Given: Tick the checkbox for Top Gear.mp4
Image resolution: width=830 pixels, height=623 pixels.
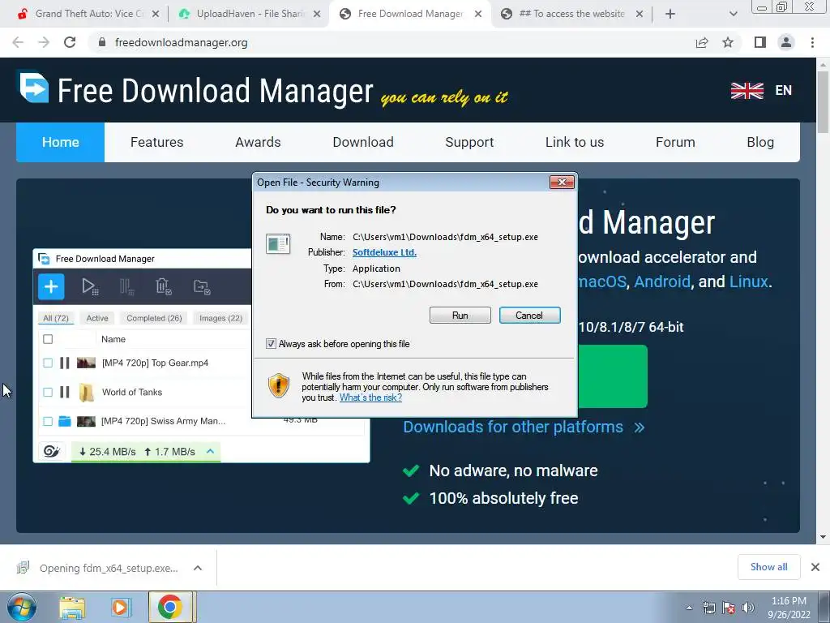Looking at the screenshot, I should pos(48,363).
